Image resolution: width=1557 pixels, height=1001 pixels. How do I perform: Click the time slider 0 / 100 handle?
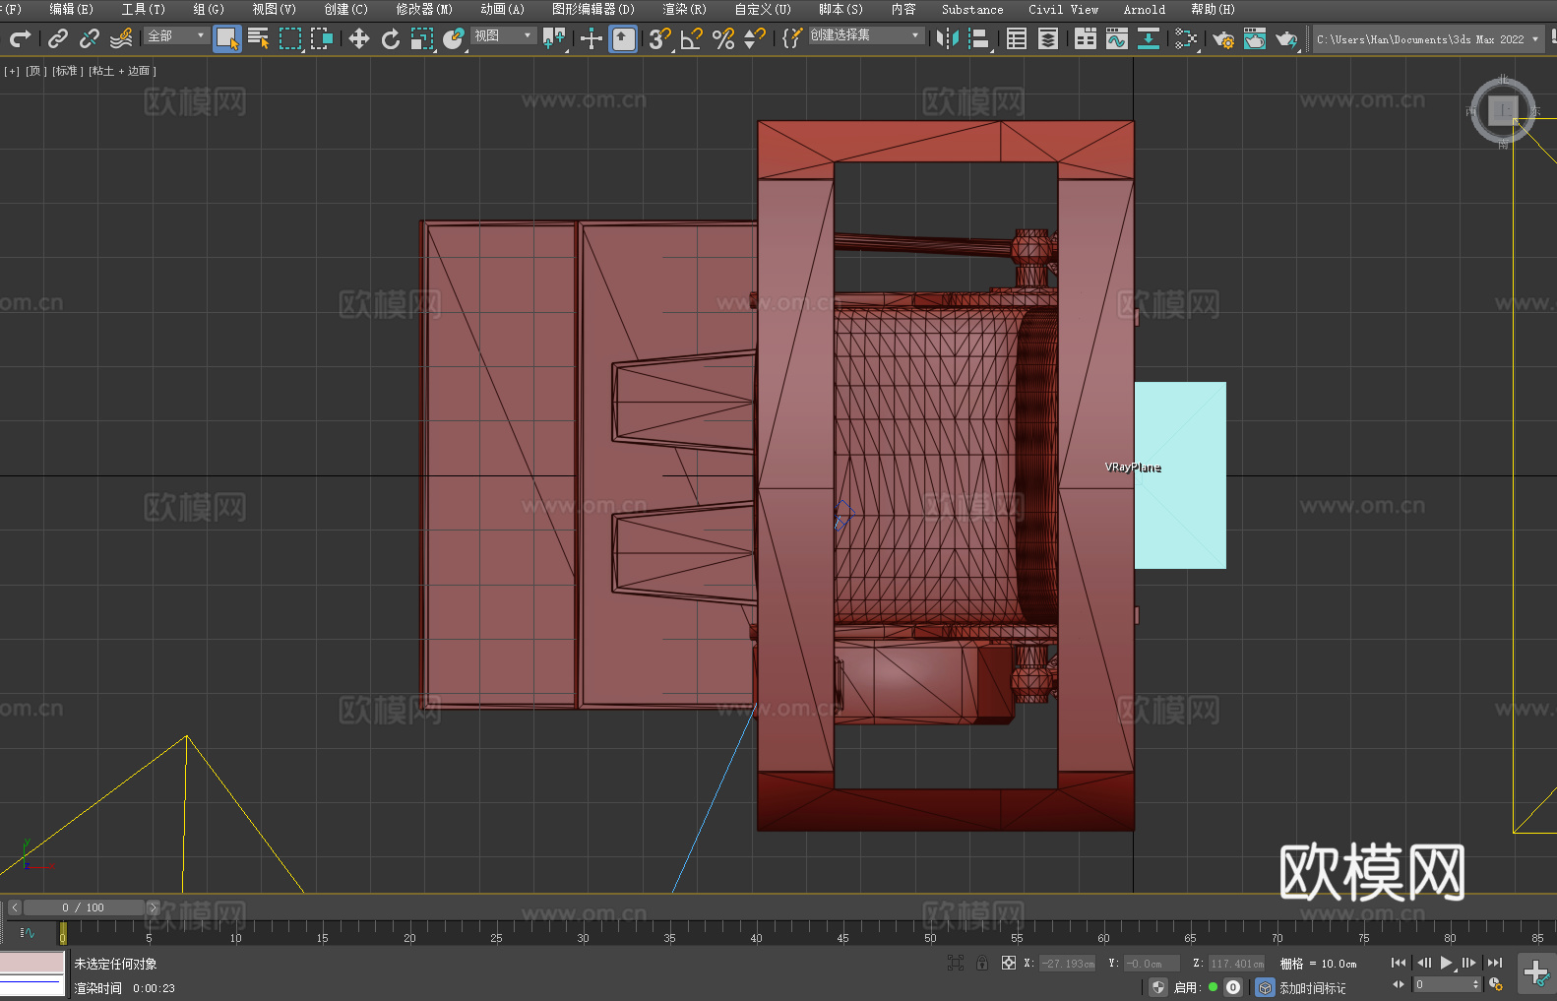click(84, 907)
